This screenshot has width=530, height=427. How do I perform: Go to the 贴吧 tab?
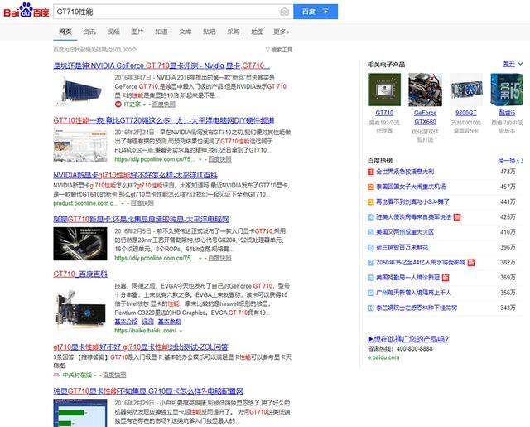pos(210,32)
